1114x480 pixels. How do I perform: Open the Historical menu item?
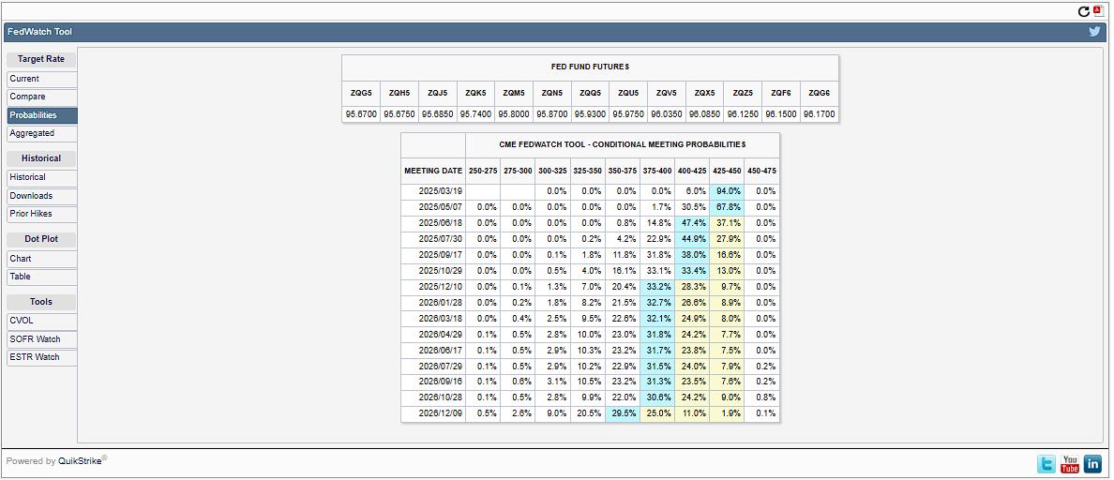(x=42, y=177)
